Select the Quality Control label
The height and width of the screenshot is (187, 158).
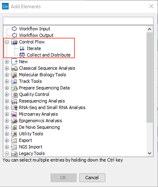(34, 94)
